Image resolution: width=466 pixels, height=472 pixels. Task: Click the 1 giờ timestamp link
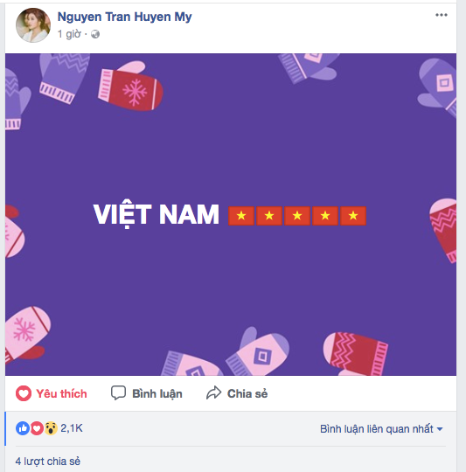click(69, 34)
